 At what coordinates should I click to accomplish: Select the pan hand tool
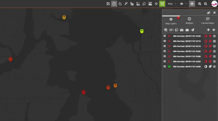click(x=114, y=4)
